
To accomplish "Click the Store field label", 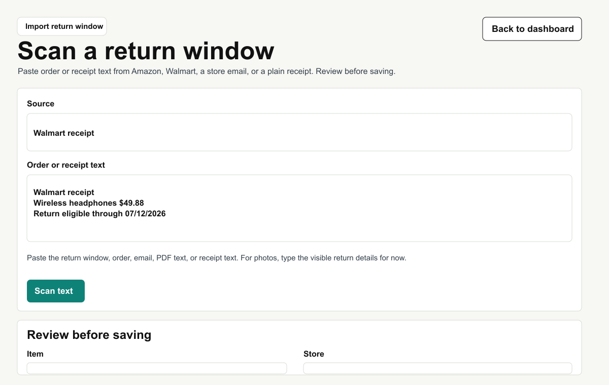I will [314, 354].
